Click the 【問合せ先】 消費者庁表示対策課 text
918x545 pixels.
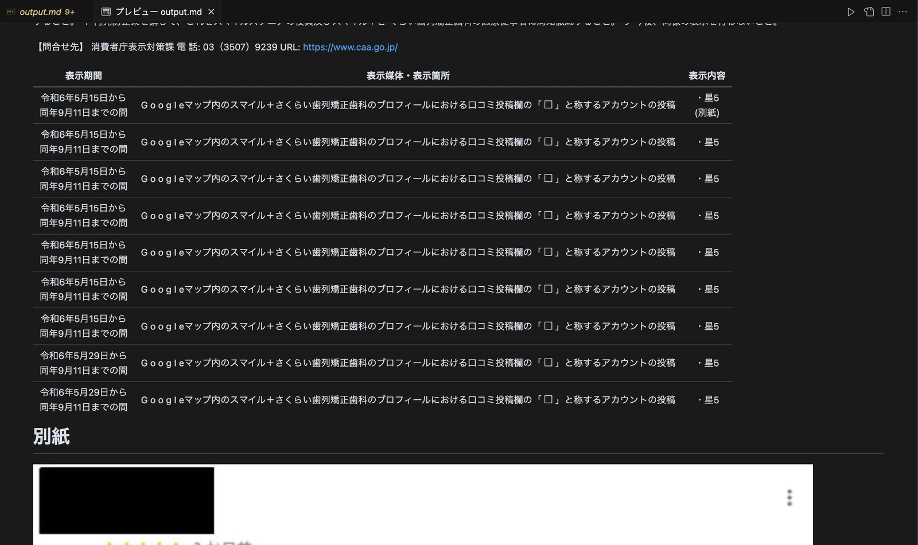(104, 47)
